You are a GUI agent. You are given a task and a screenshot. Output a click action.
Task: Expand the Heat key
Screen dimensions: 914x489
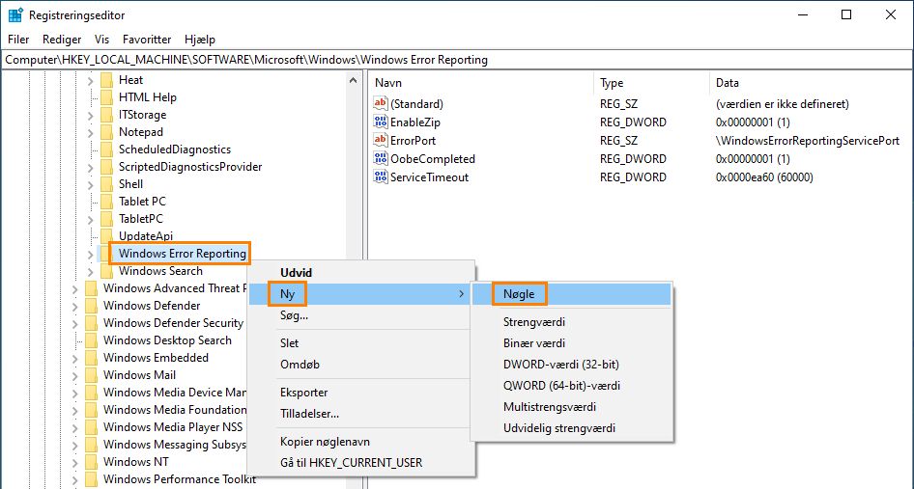(91, 80)
